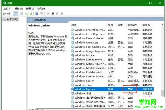The height and width of the screenshot is (110, 166).
Task: Select Windows Event Log service name
Action: click(86, 42)
